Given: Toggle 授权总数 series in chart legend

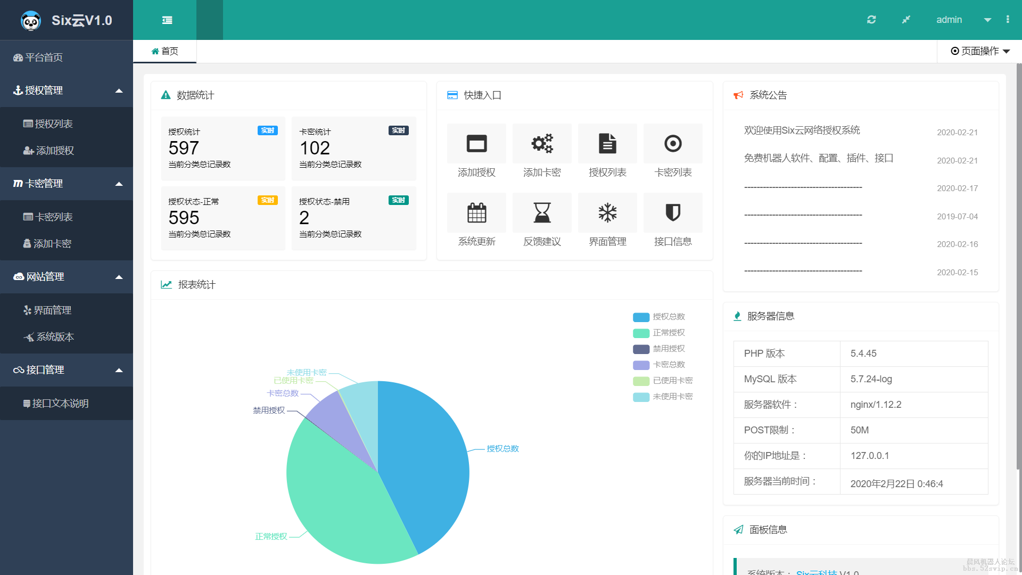Looking at the screenshot, I should pyautogui.click(x=669, y=317).
